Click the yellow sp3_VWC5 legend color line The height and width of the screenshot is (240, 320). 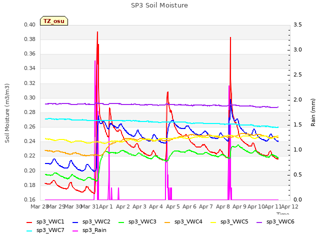(x=213, y=222)
